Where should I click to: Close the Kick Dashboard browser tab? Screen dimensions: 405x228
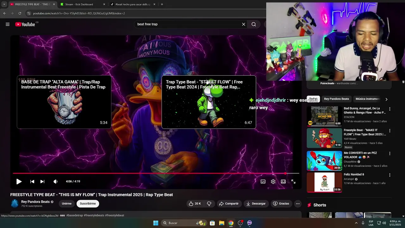104,4
